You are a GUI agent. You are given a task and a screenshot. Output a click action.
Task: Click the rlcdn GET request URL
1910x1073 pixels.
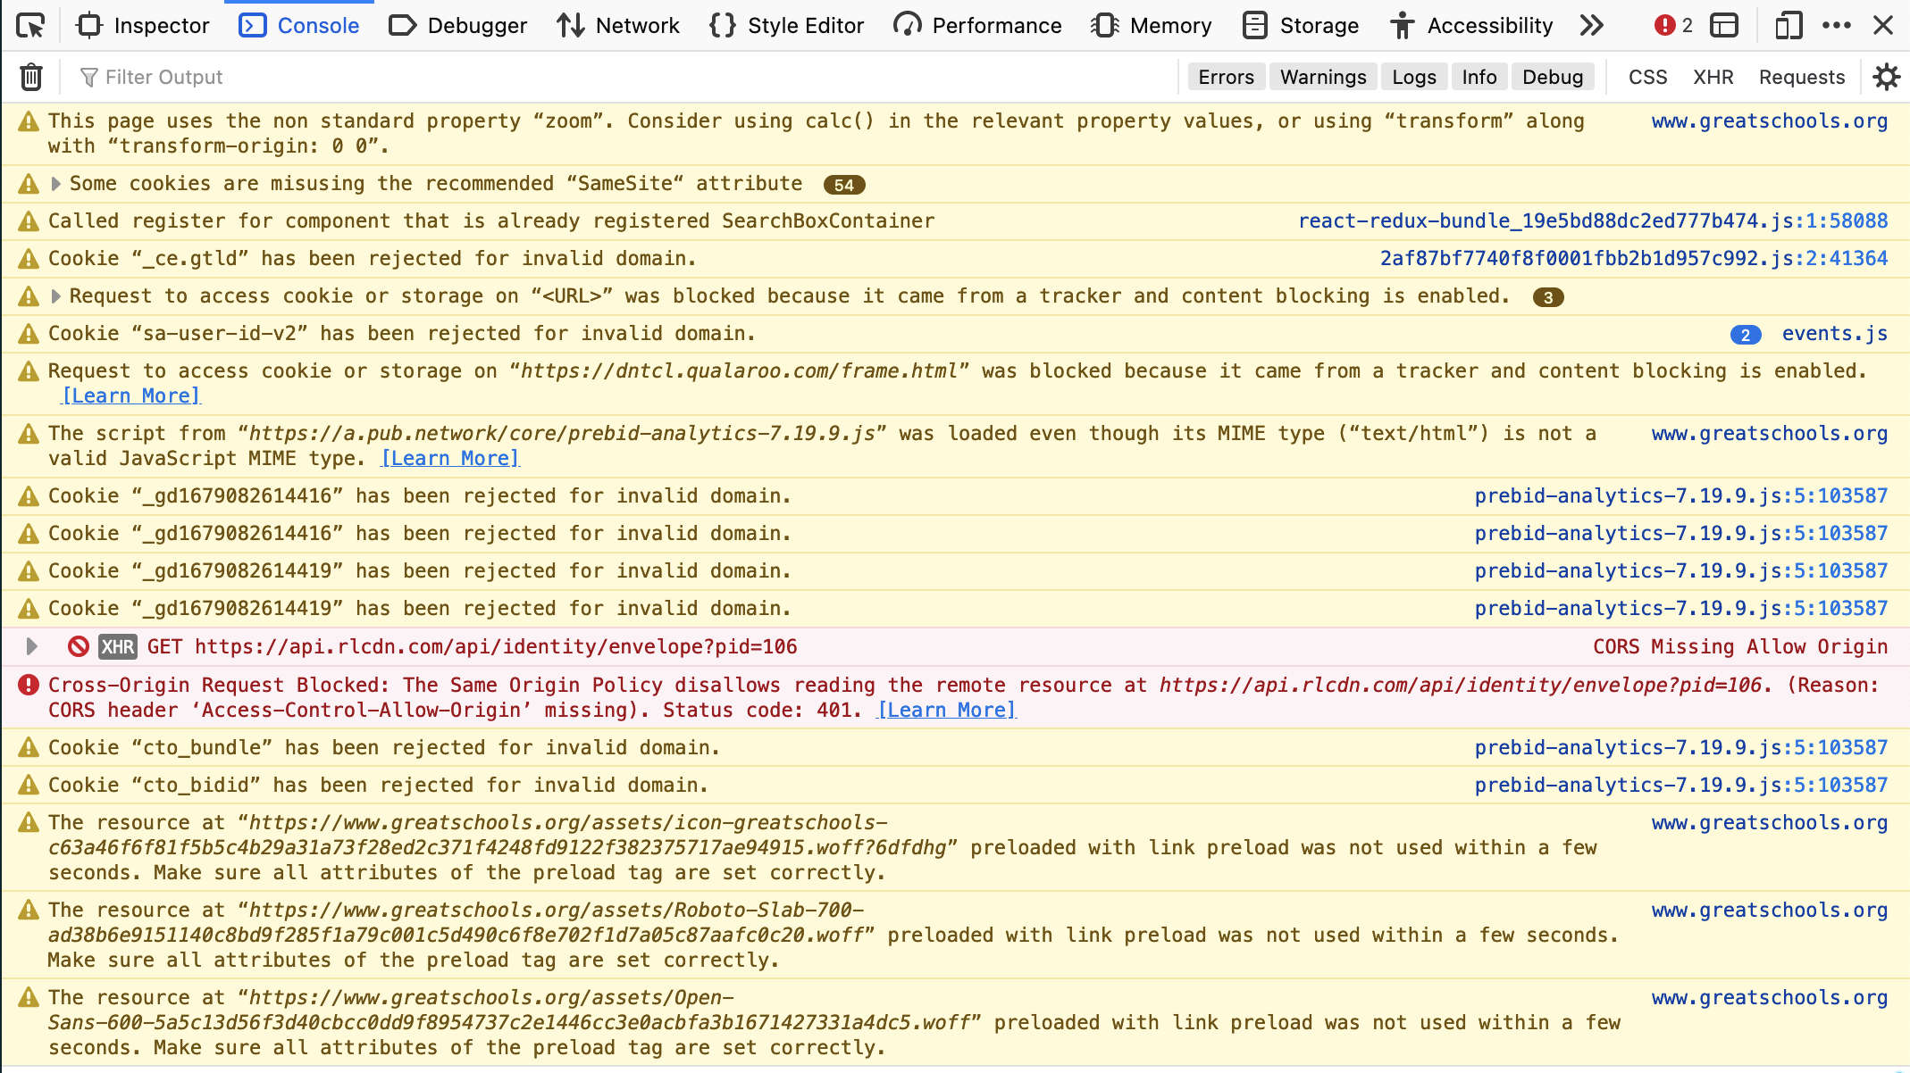[496, 646]
